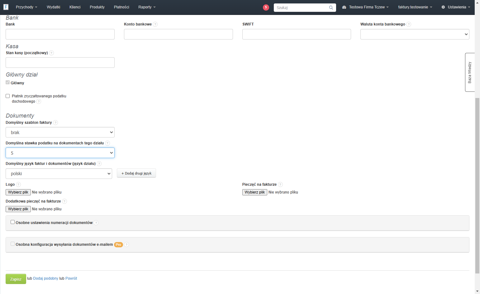Check Osobne ustawienia numeracji dokumentów
Image resolution: width=480 pixels, height=294 pixels.
coord(13,222)
